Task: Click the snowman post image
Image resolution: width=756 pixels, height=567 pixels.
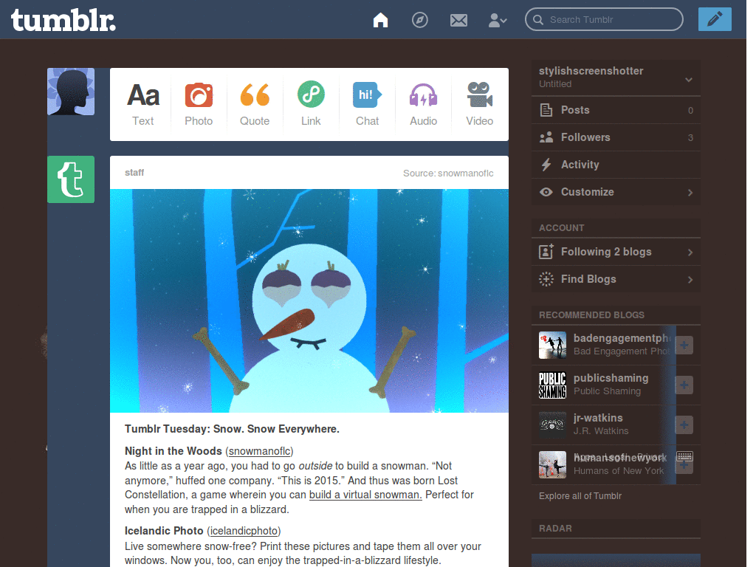Action: coord(309,300)
